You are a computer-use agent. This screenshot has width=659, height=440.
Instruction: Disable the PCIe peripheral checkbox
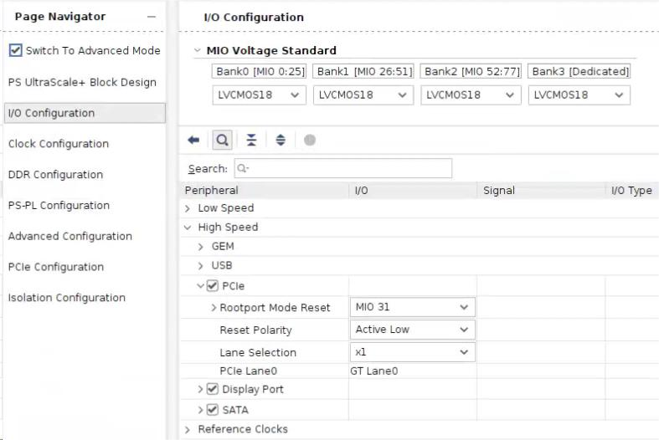tap(214, 286)
